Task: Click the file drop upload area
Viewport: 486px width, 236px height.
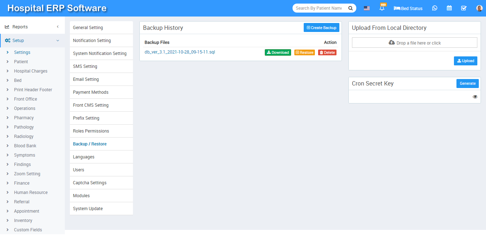Action: pos(414,43)
